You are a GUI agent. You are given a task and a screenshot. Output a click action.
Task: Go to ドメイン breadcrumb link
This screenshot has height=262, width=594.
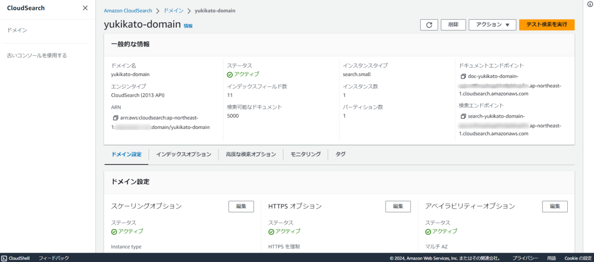pos(174,10)
